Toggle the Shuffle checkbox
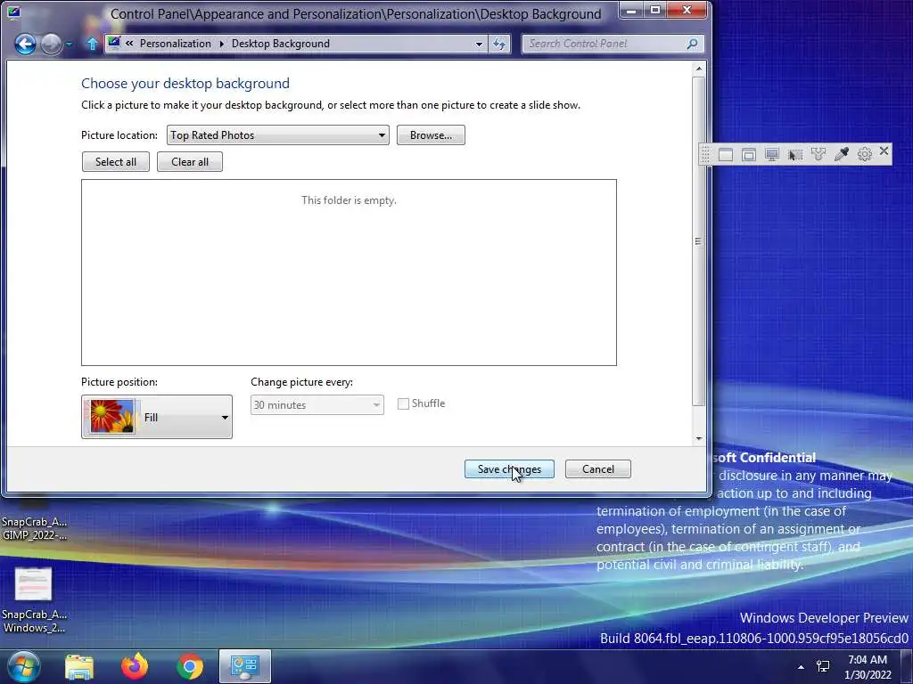913x684 pixels. (403, 403)
